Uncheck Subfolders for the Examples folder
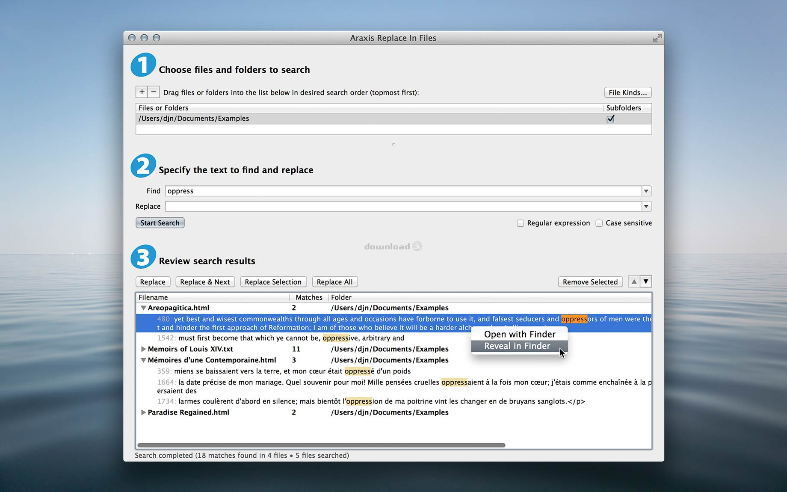 610,119
